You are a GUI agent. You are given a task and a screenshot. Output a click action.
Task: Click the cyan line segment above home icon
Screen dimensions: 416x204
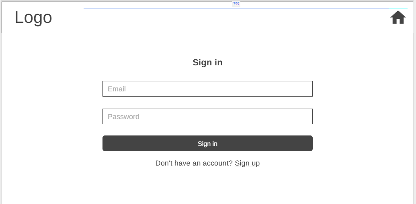point(398,8)
